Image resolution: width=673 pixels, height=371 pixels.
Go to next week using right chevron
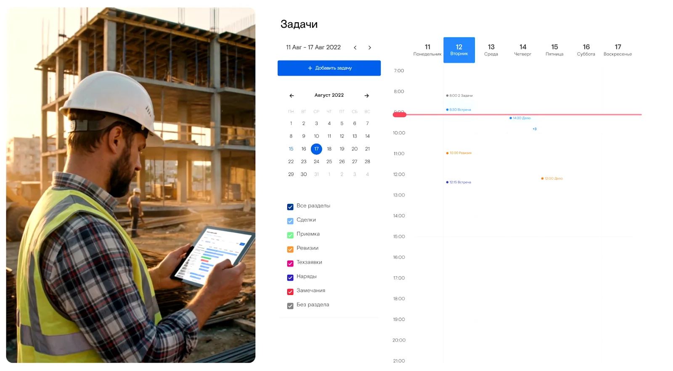[369, 47]
